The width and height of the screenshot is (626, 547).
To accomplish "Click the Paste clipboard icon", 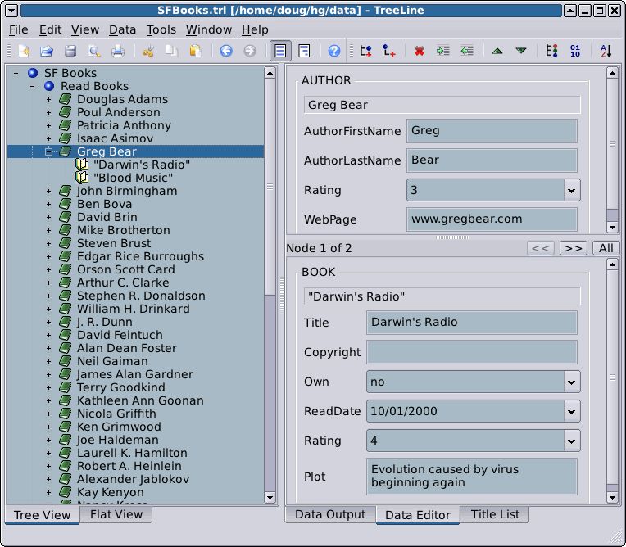I will pos(195,51).
